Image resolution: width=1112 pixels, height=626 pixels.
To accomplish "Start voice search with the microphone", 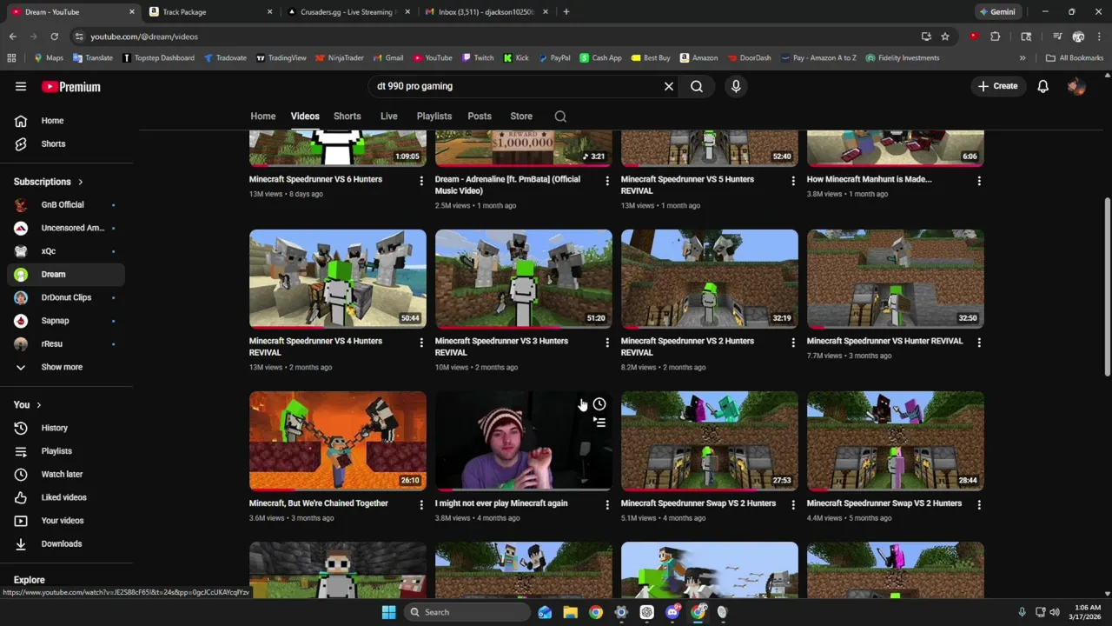I will point(736,86).
